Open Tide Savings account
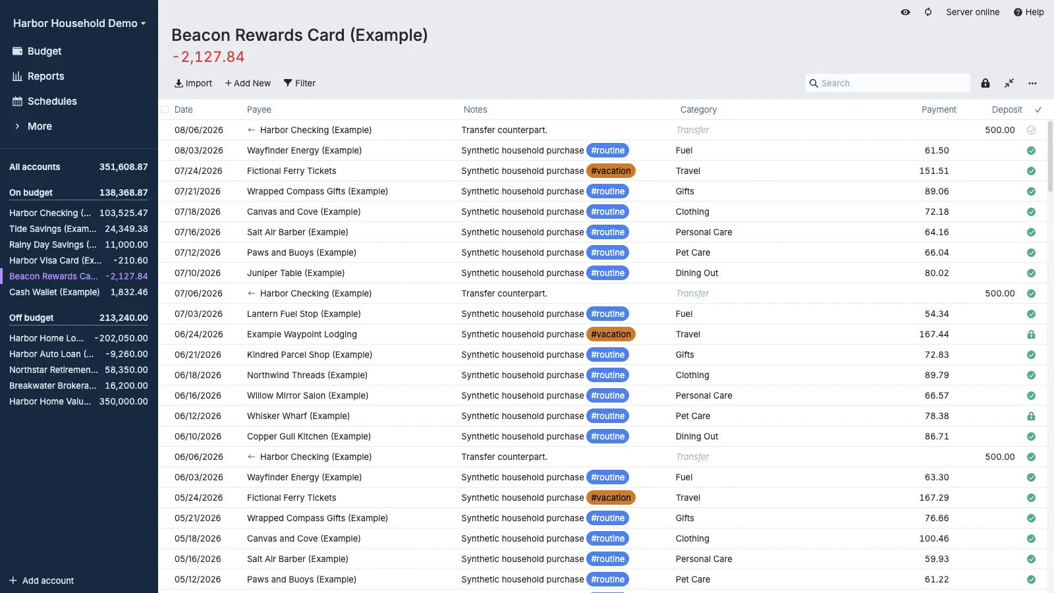This screenshot has width=1054, height=593. (x=79, y=229)
